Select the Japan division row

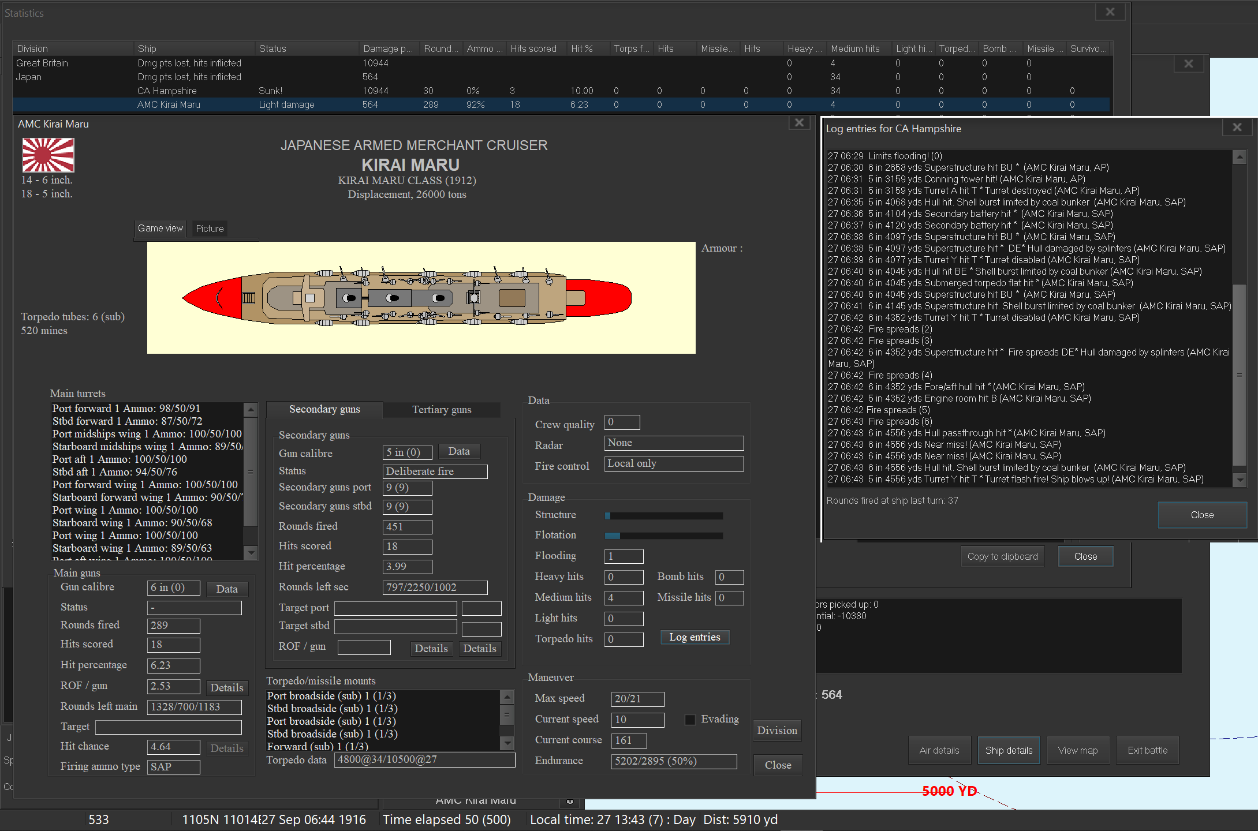[561, 77]
